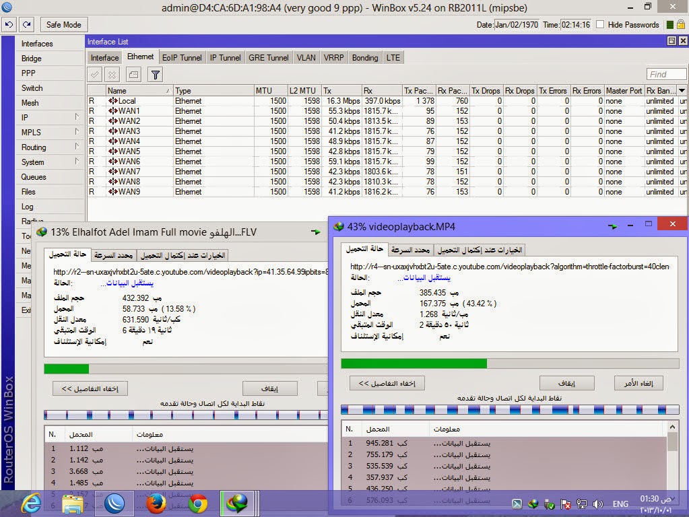This screenshot has width=689, height=517.
Task: Click the green traffic indicator icon
Action: [670, 25]
